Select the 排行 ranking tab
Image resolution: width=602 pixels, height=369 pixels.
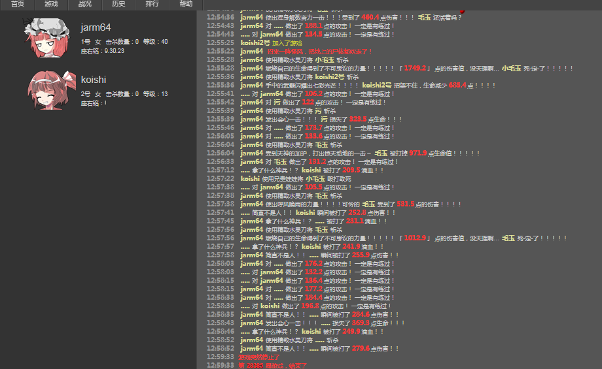pos(152,4)
